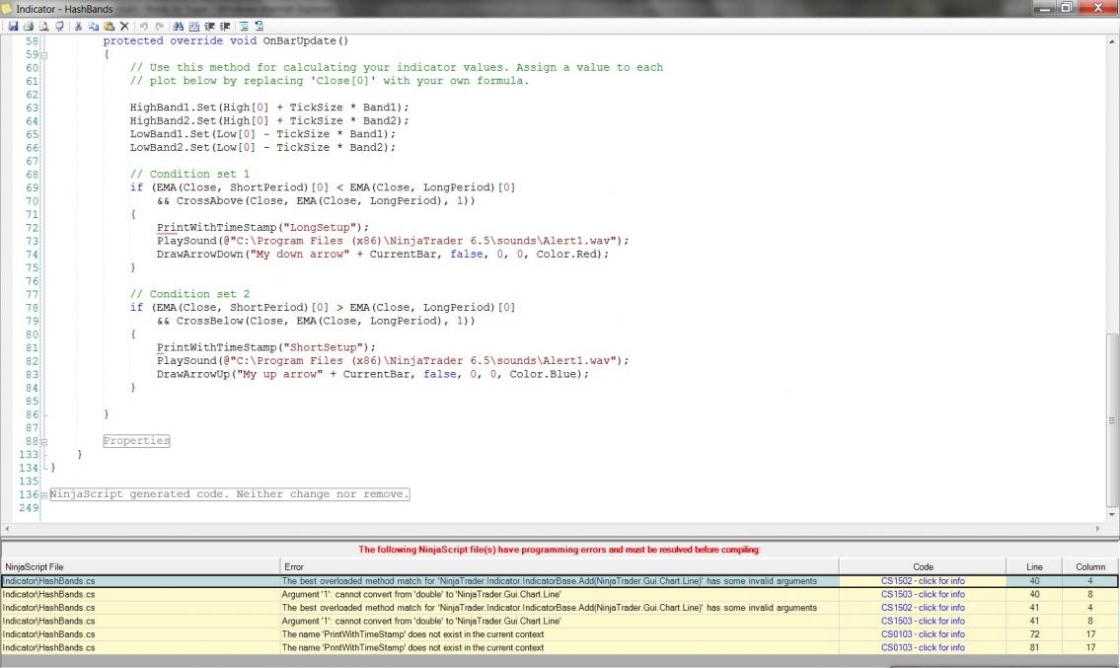This screenshot has width=1120, height=668.
Task: Expand the collapsed Properties region
Action: pyautogui.click(x=44, y=441)
